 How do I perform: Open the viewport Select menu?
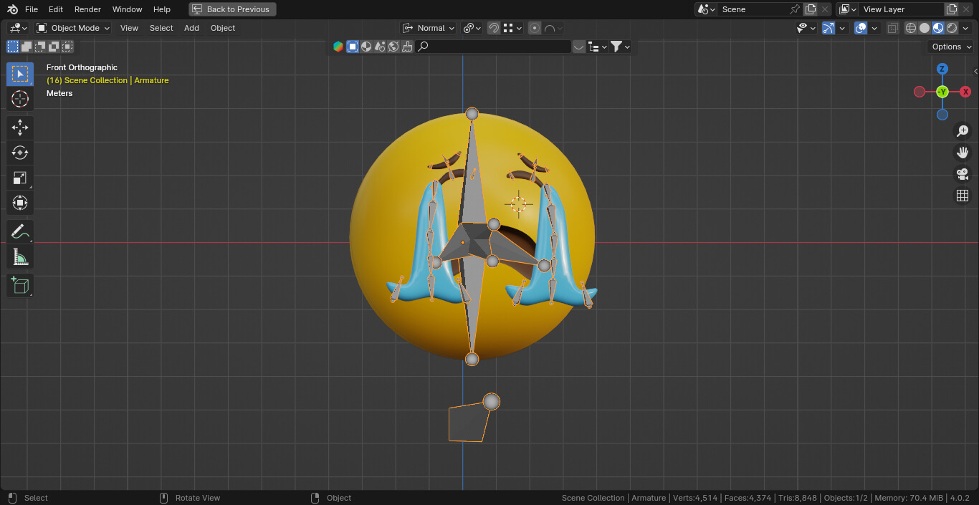pyautogui.click(x=161, y=28)
